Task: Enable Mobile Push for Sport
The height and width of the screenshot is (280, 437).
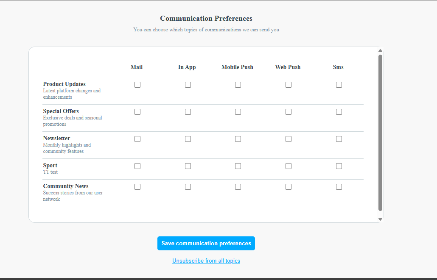Action: [238, 166]
